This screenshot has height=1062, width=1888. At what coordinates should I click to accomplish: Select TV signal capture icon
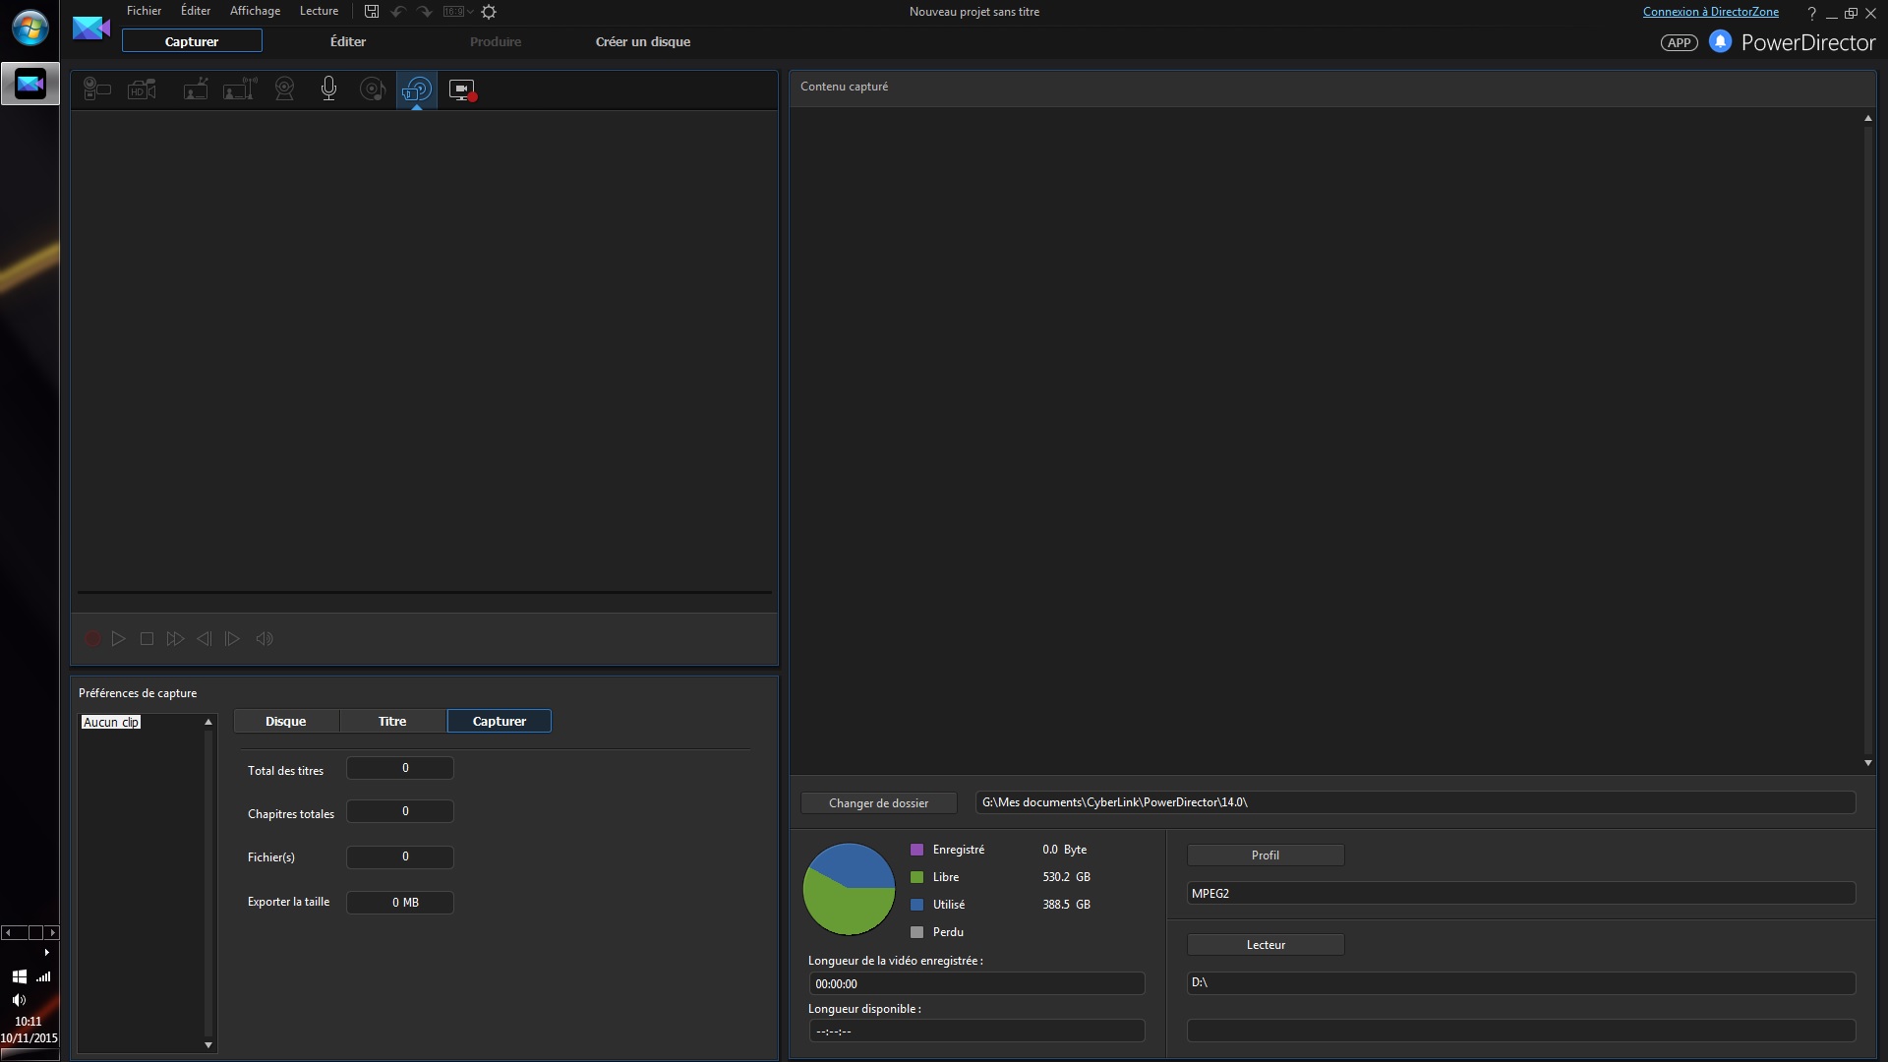pos(196,89)
